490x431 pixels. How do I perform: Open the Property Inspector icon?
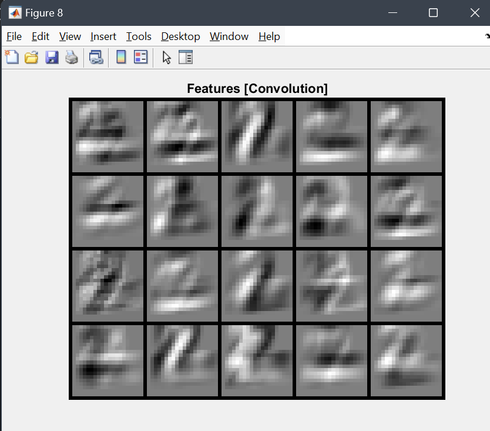point(186,57)
